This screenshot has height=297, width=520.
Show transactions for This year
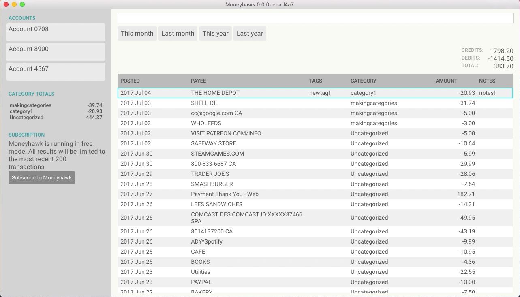(215, 34)
